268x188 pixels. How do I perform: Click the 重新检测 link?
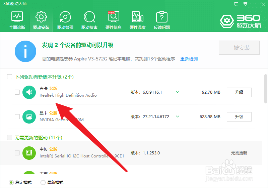(x=189, y=59)
